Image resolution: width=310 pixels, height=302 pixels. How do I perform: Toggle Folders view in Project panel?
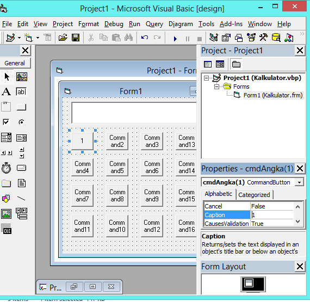(x=236, y=64)
